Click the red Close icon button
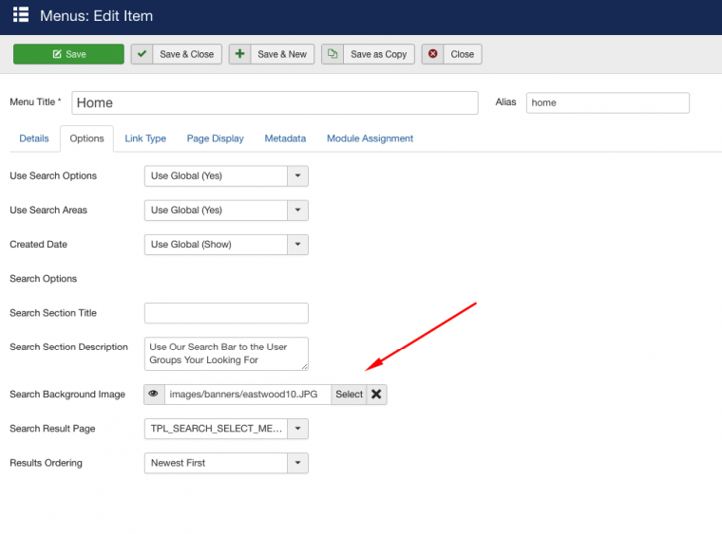This screenshot has width=722, height=534. [x=432, y=54]
